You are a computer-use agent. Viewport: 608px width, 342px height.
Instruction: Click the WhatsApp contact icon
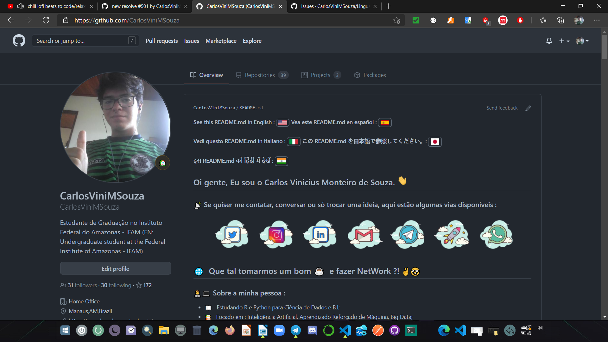497,235
